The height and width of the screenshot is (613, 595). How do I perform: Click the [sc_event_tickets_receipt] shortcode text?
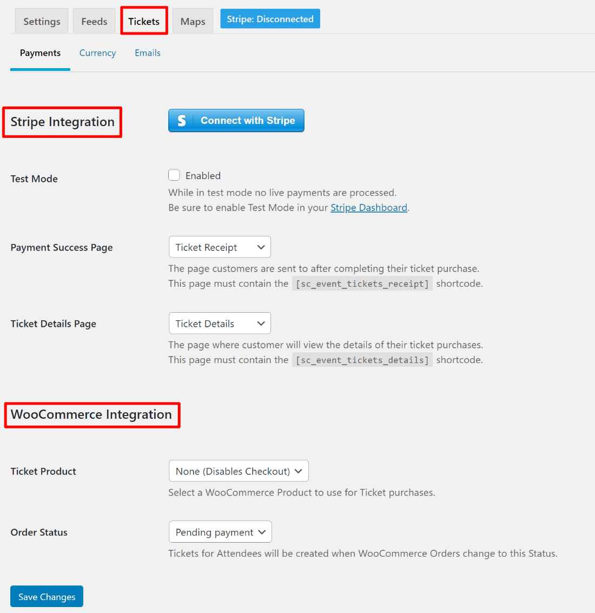tap(362, 284)
